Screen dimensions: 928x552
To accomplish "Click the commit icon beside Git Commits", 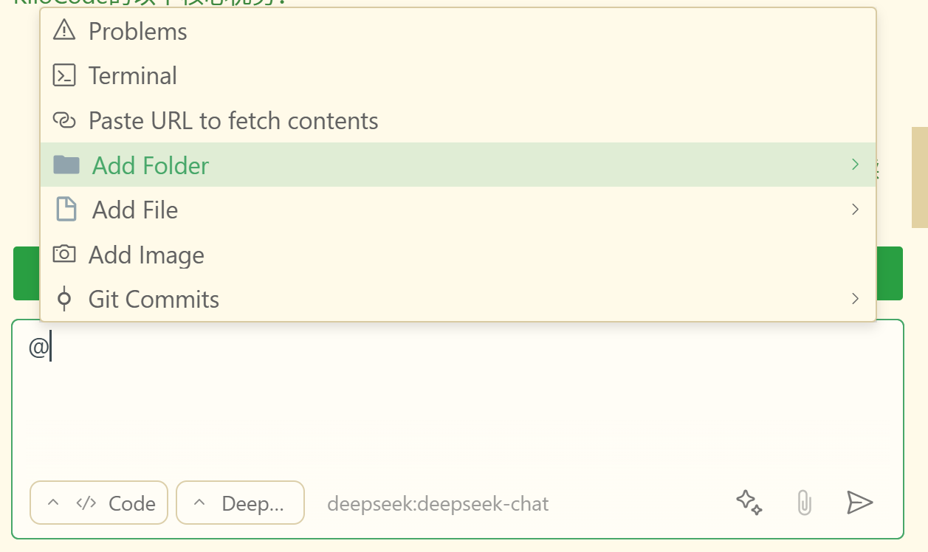I will pos(64,299).
